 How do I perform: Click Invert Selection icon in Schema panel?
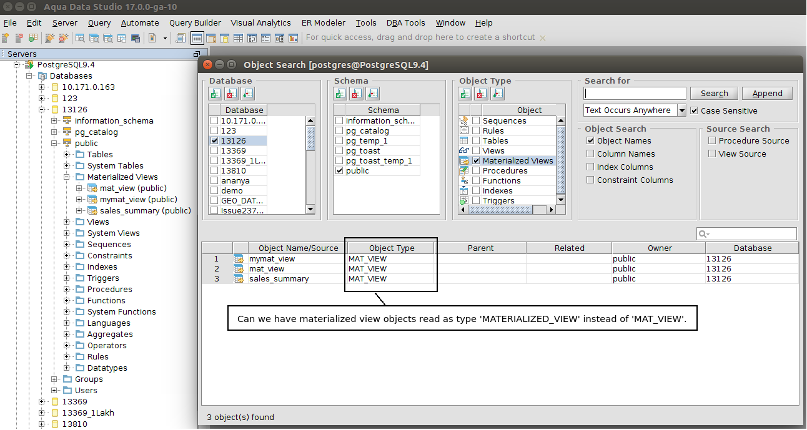[x=373, y=94]
